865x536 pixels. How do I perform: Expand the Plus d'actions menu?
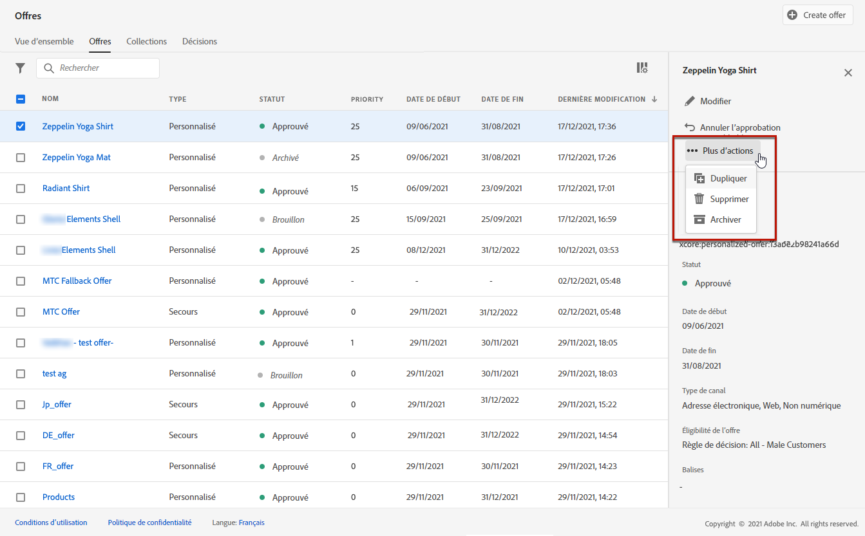pyautogui.click(x=722, y=151)
